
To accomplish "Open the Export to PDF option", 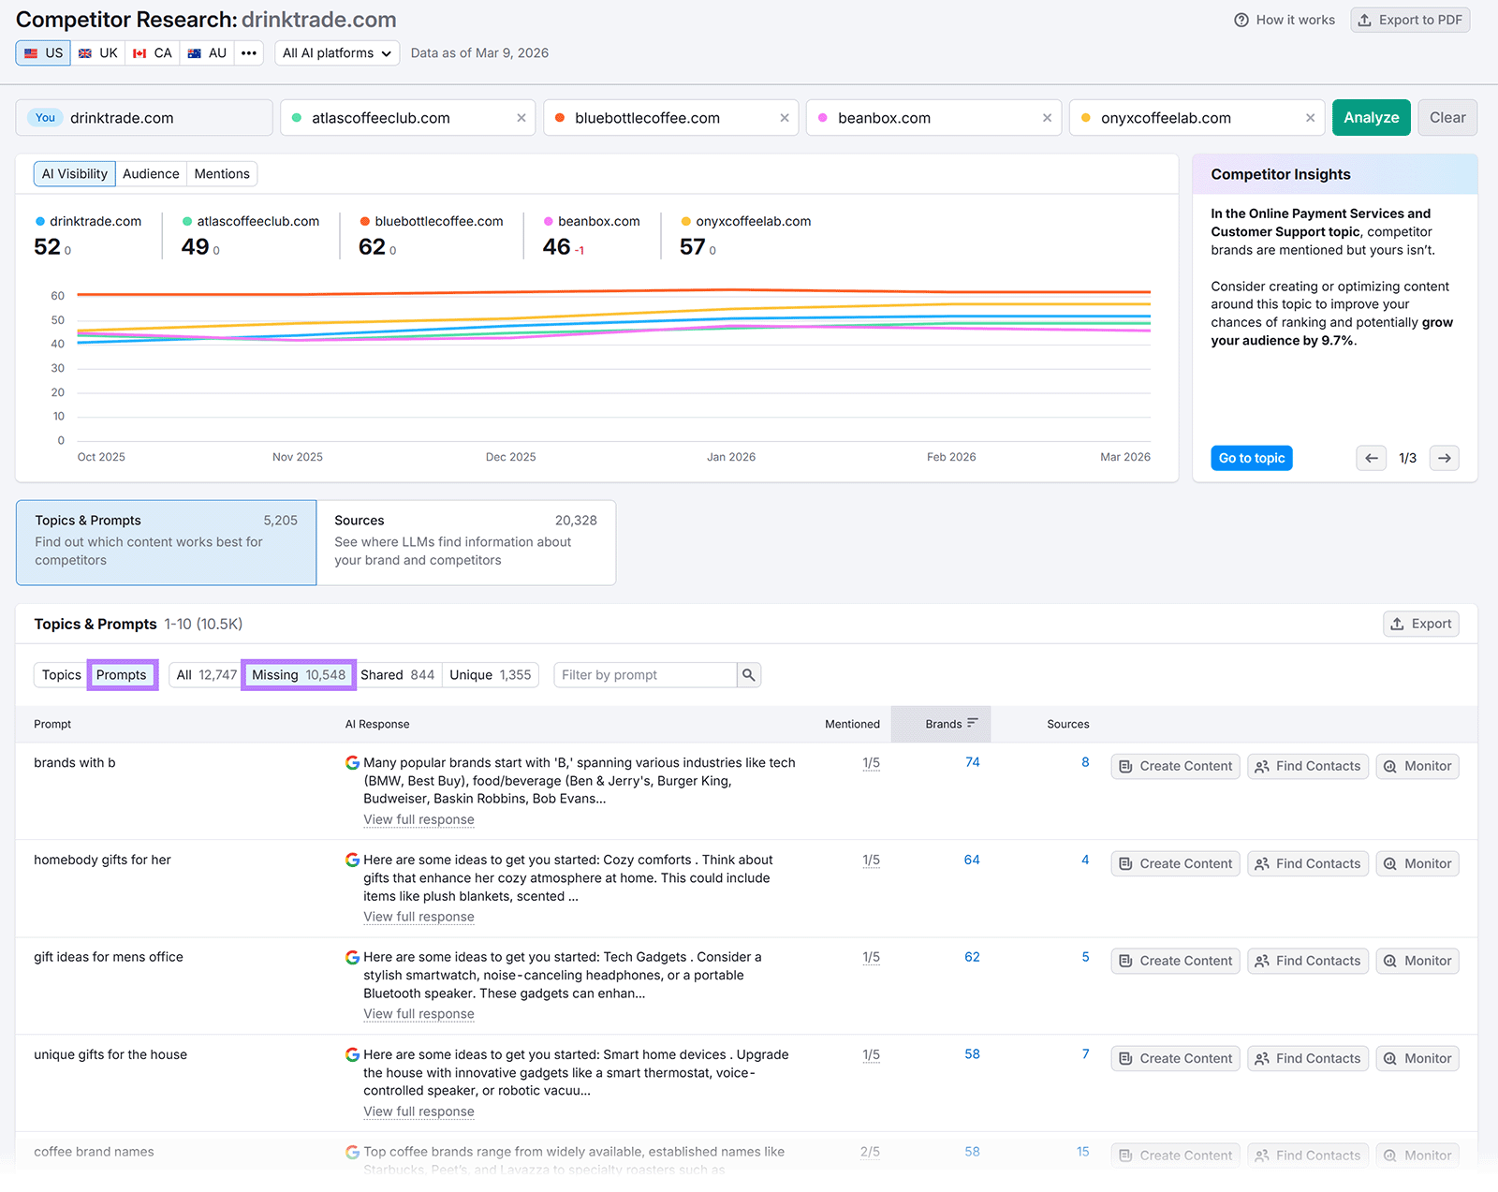I will [x=1410, y=20].
